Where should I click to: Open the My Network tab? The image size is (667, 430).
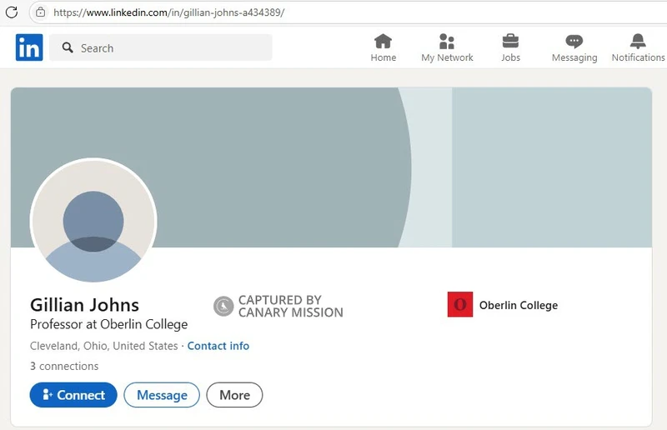click(447, 48)
